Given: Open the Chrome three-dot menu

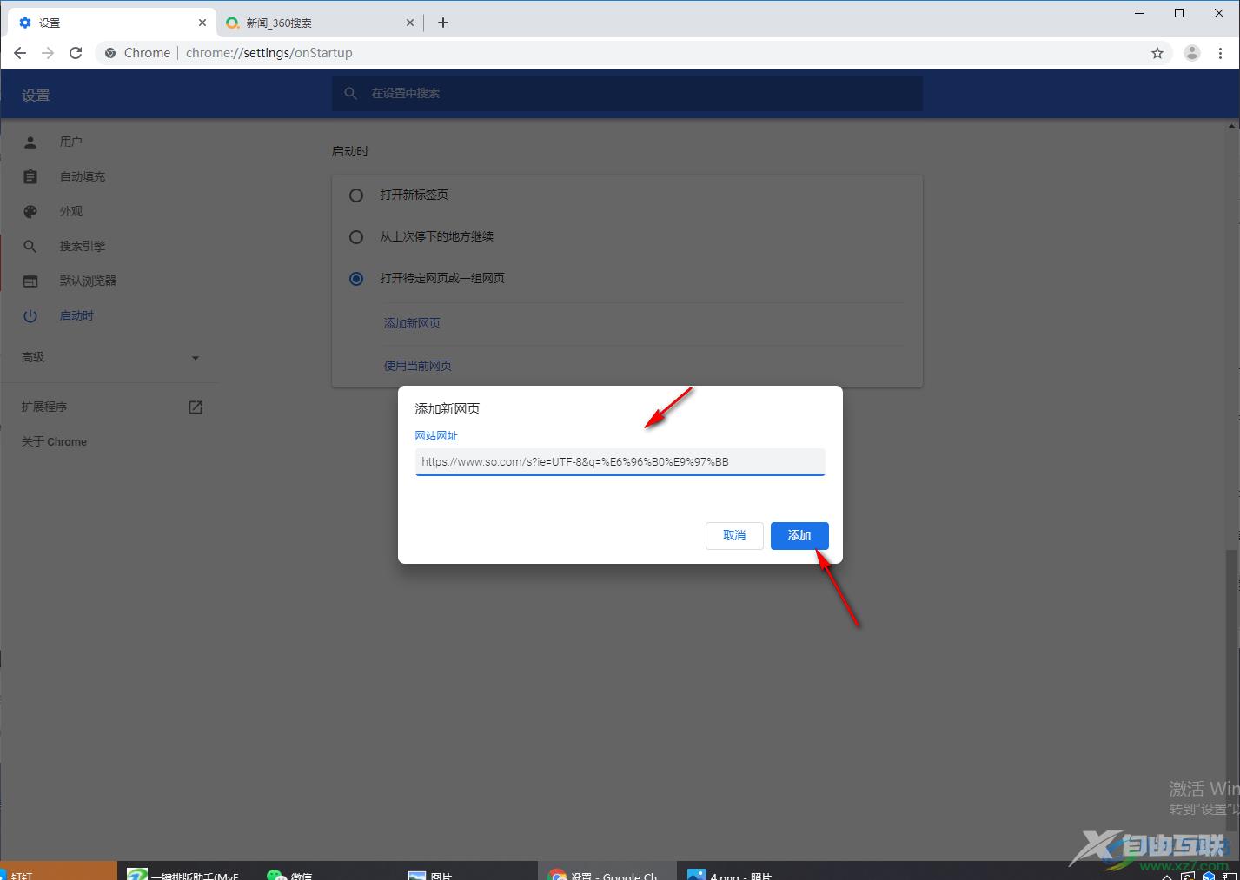Looking at the screenshot, I should coord(1221,53).
